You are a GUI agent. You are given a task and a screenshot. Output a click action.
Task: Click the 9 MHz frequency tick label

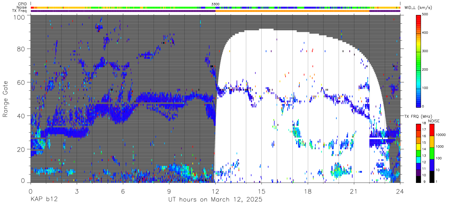(x=424, y=182)
